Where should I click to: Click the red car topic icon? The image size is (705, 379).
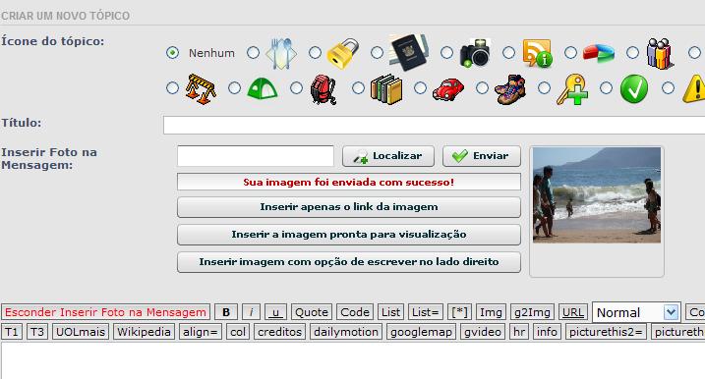pyautogui.click(x=447, y=89)
